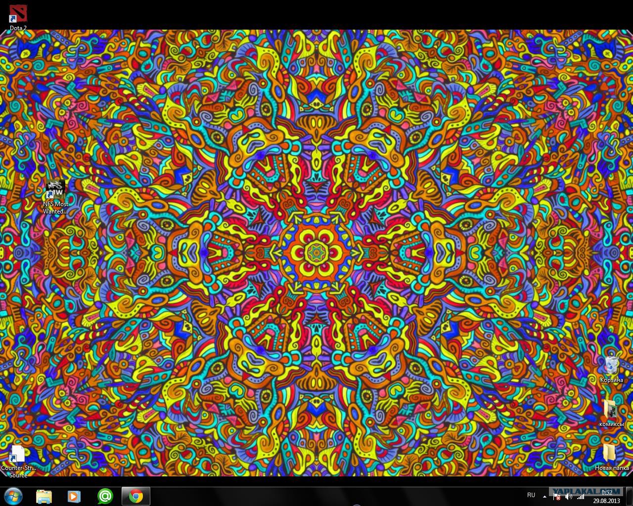Viewport: 633px width, 506px height.
Task: Select the Новая папка folder
Action: [611, 457]
